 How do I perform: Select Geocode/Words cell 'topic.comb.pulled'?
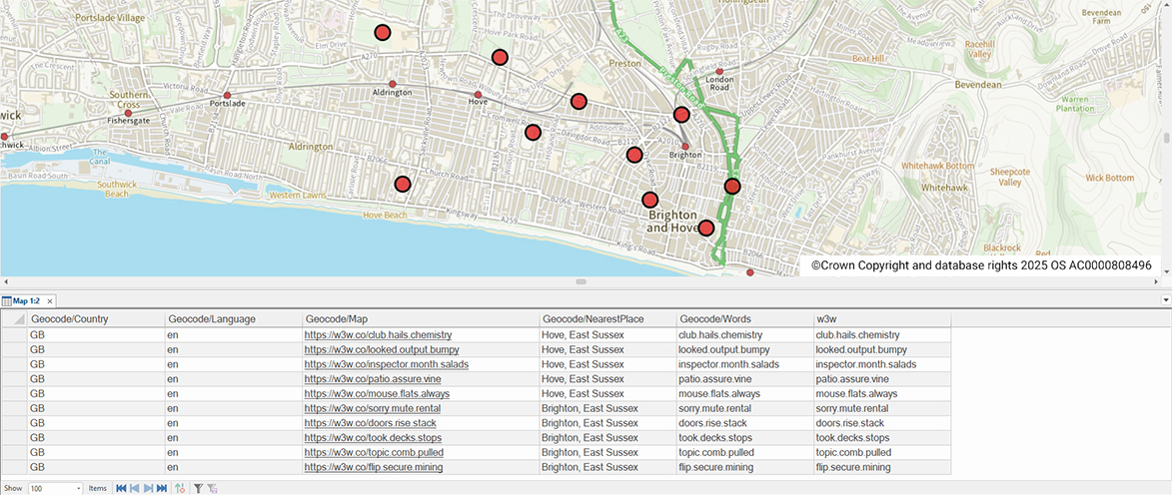tap(744, 452)
